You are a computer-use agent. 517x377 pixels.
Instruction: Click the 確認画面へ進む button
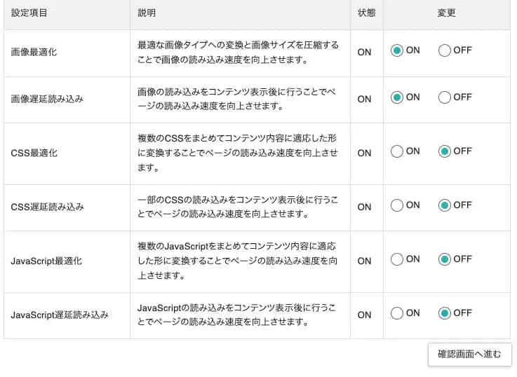point(469,354)
